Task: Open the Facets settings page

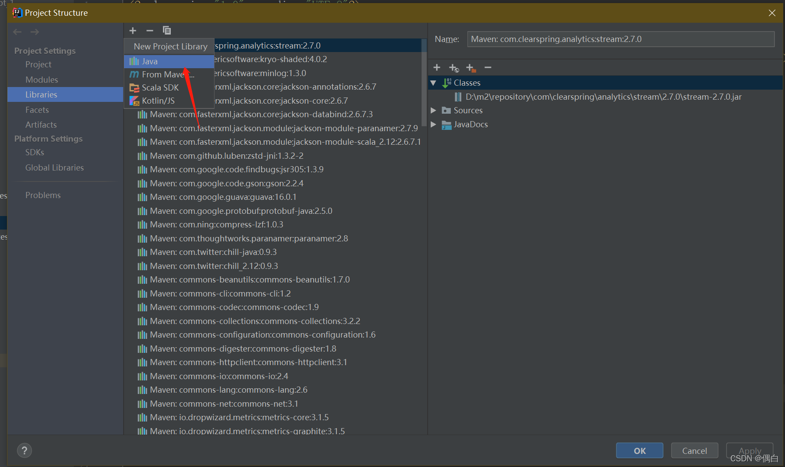Action: pos(37,110)
